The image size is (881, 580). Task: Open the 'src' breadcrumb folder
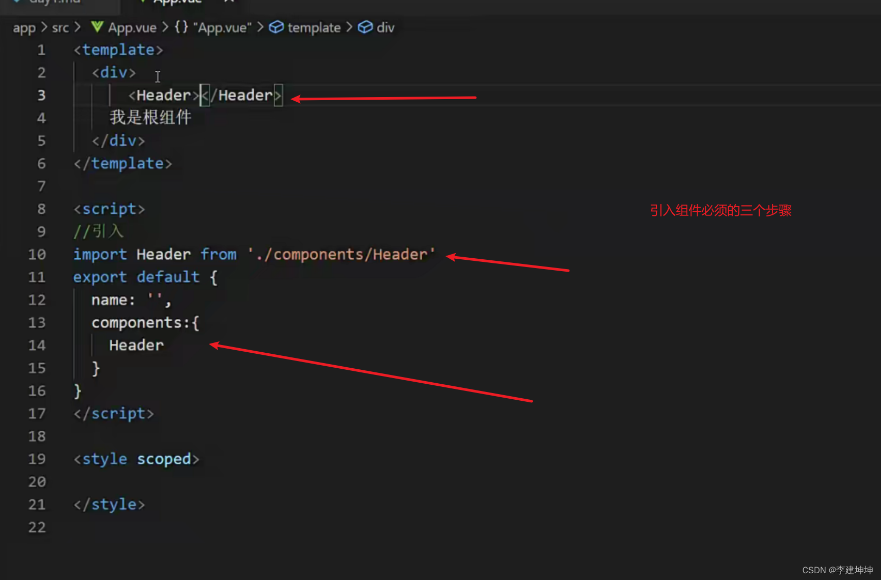pyautogui.click(x=60, y=27)
